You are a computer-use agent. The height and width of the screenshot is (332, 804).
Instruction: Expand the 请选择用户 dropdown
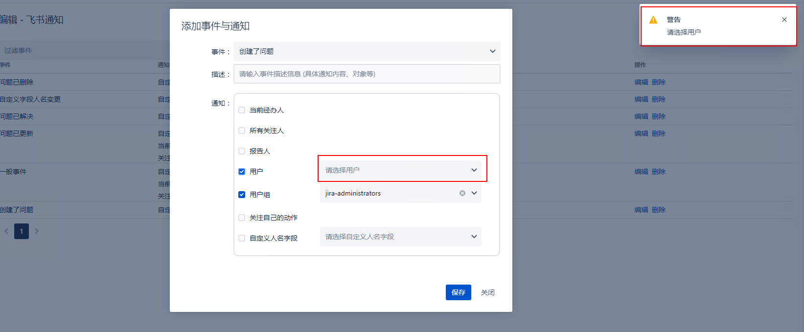[x=400, y=170]
